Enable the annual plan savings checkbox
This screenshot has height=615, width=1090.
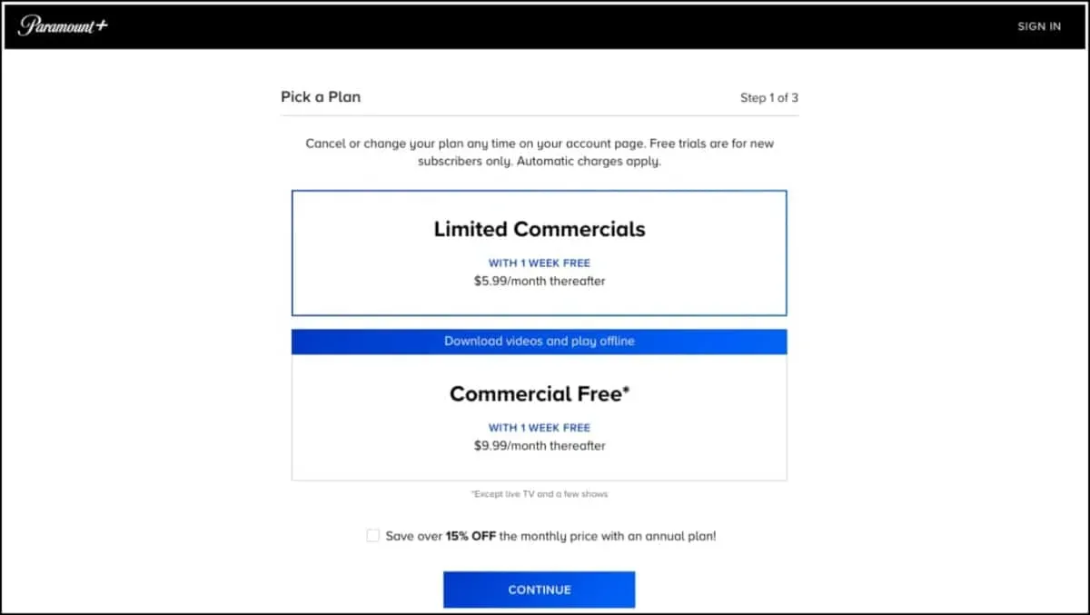372,536
